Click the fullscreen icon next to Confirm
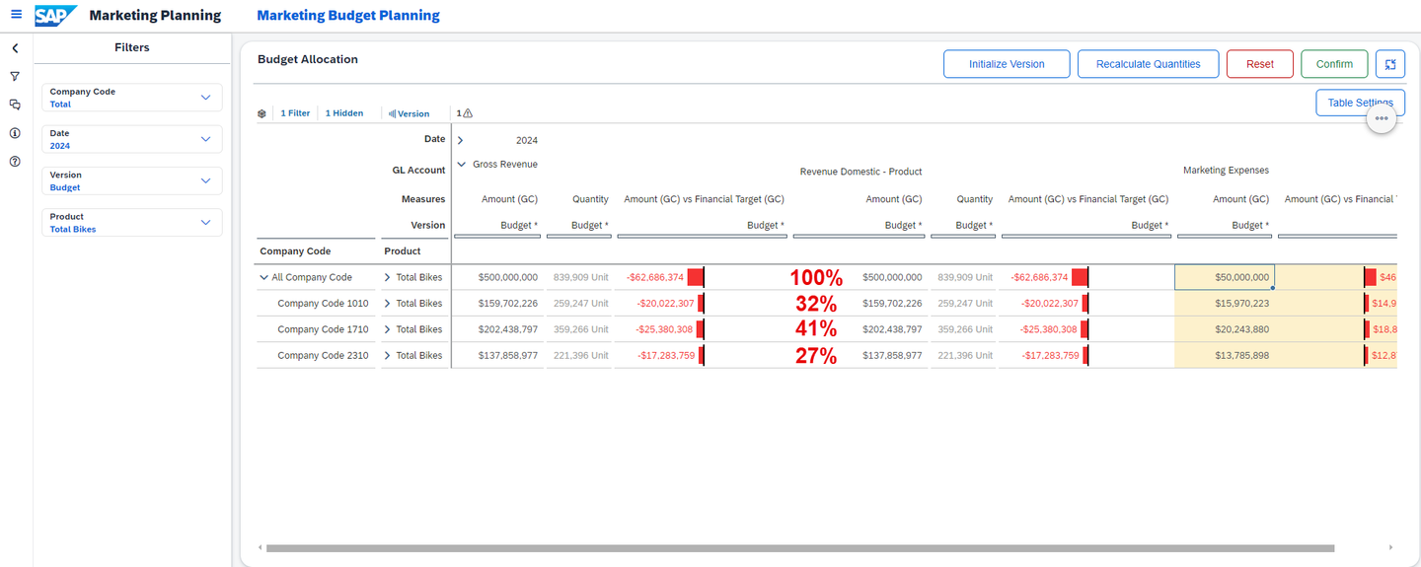Image resolution: width=1421 pixels, height=567 pixels. tap(1390, 64)
